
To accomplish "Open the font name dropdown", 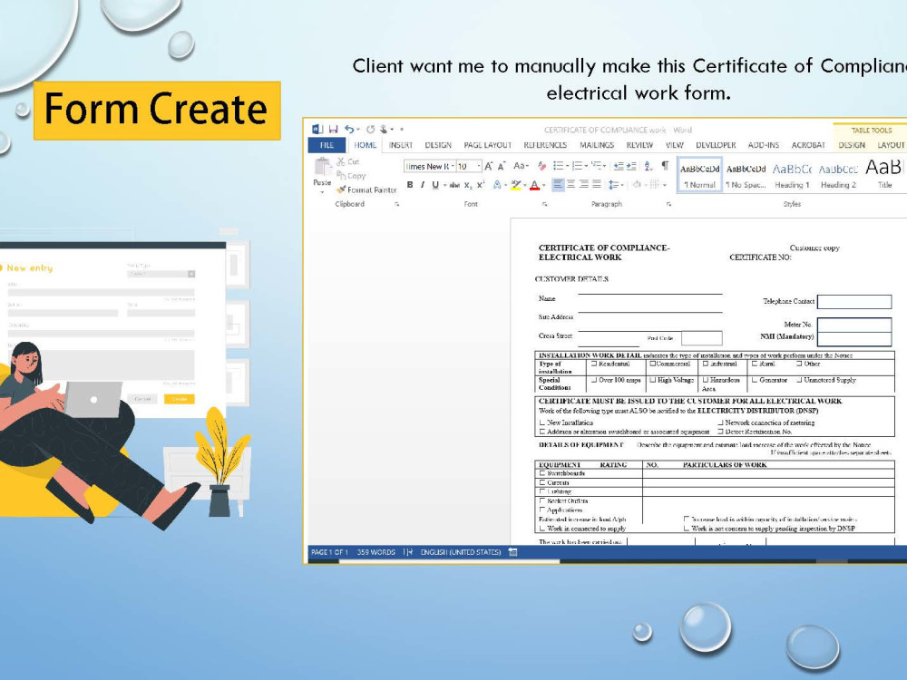I will point(453,166).
